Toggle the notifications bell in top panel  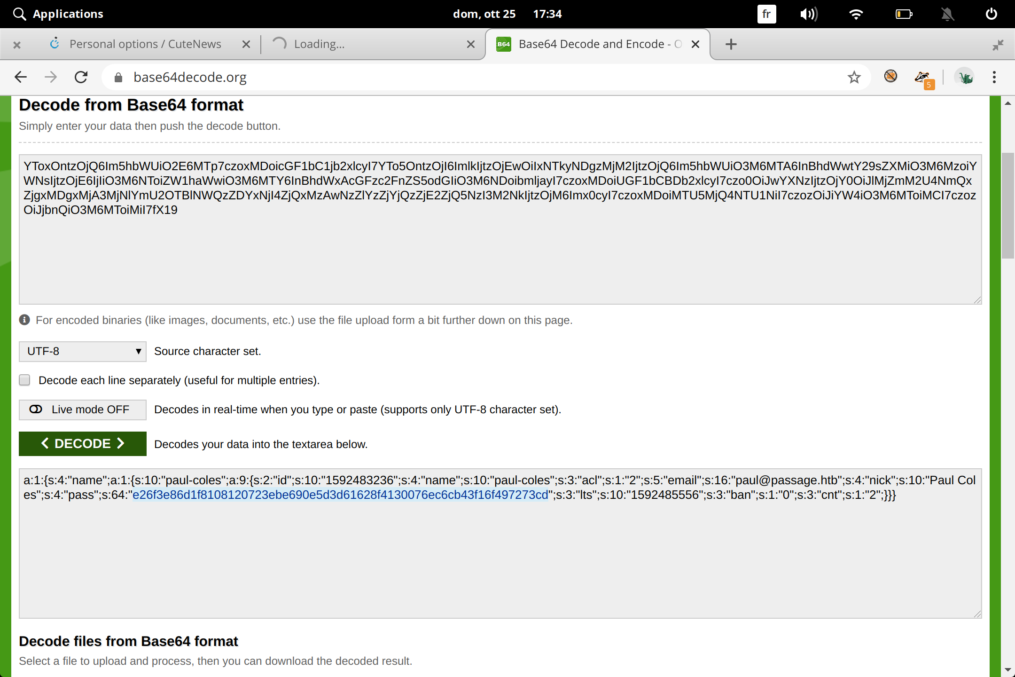point(947,14)
